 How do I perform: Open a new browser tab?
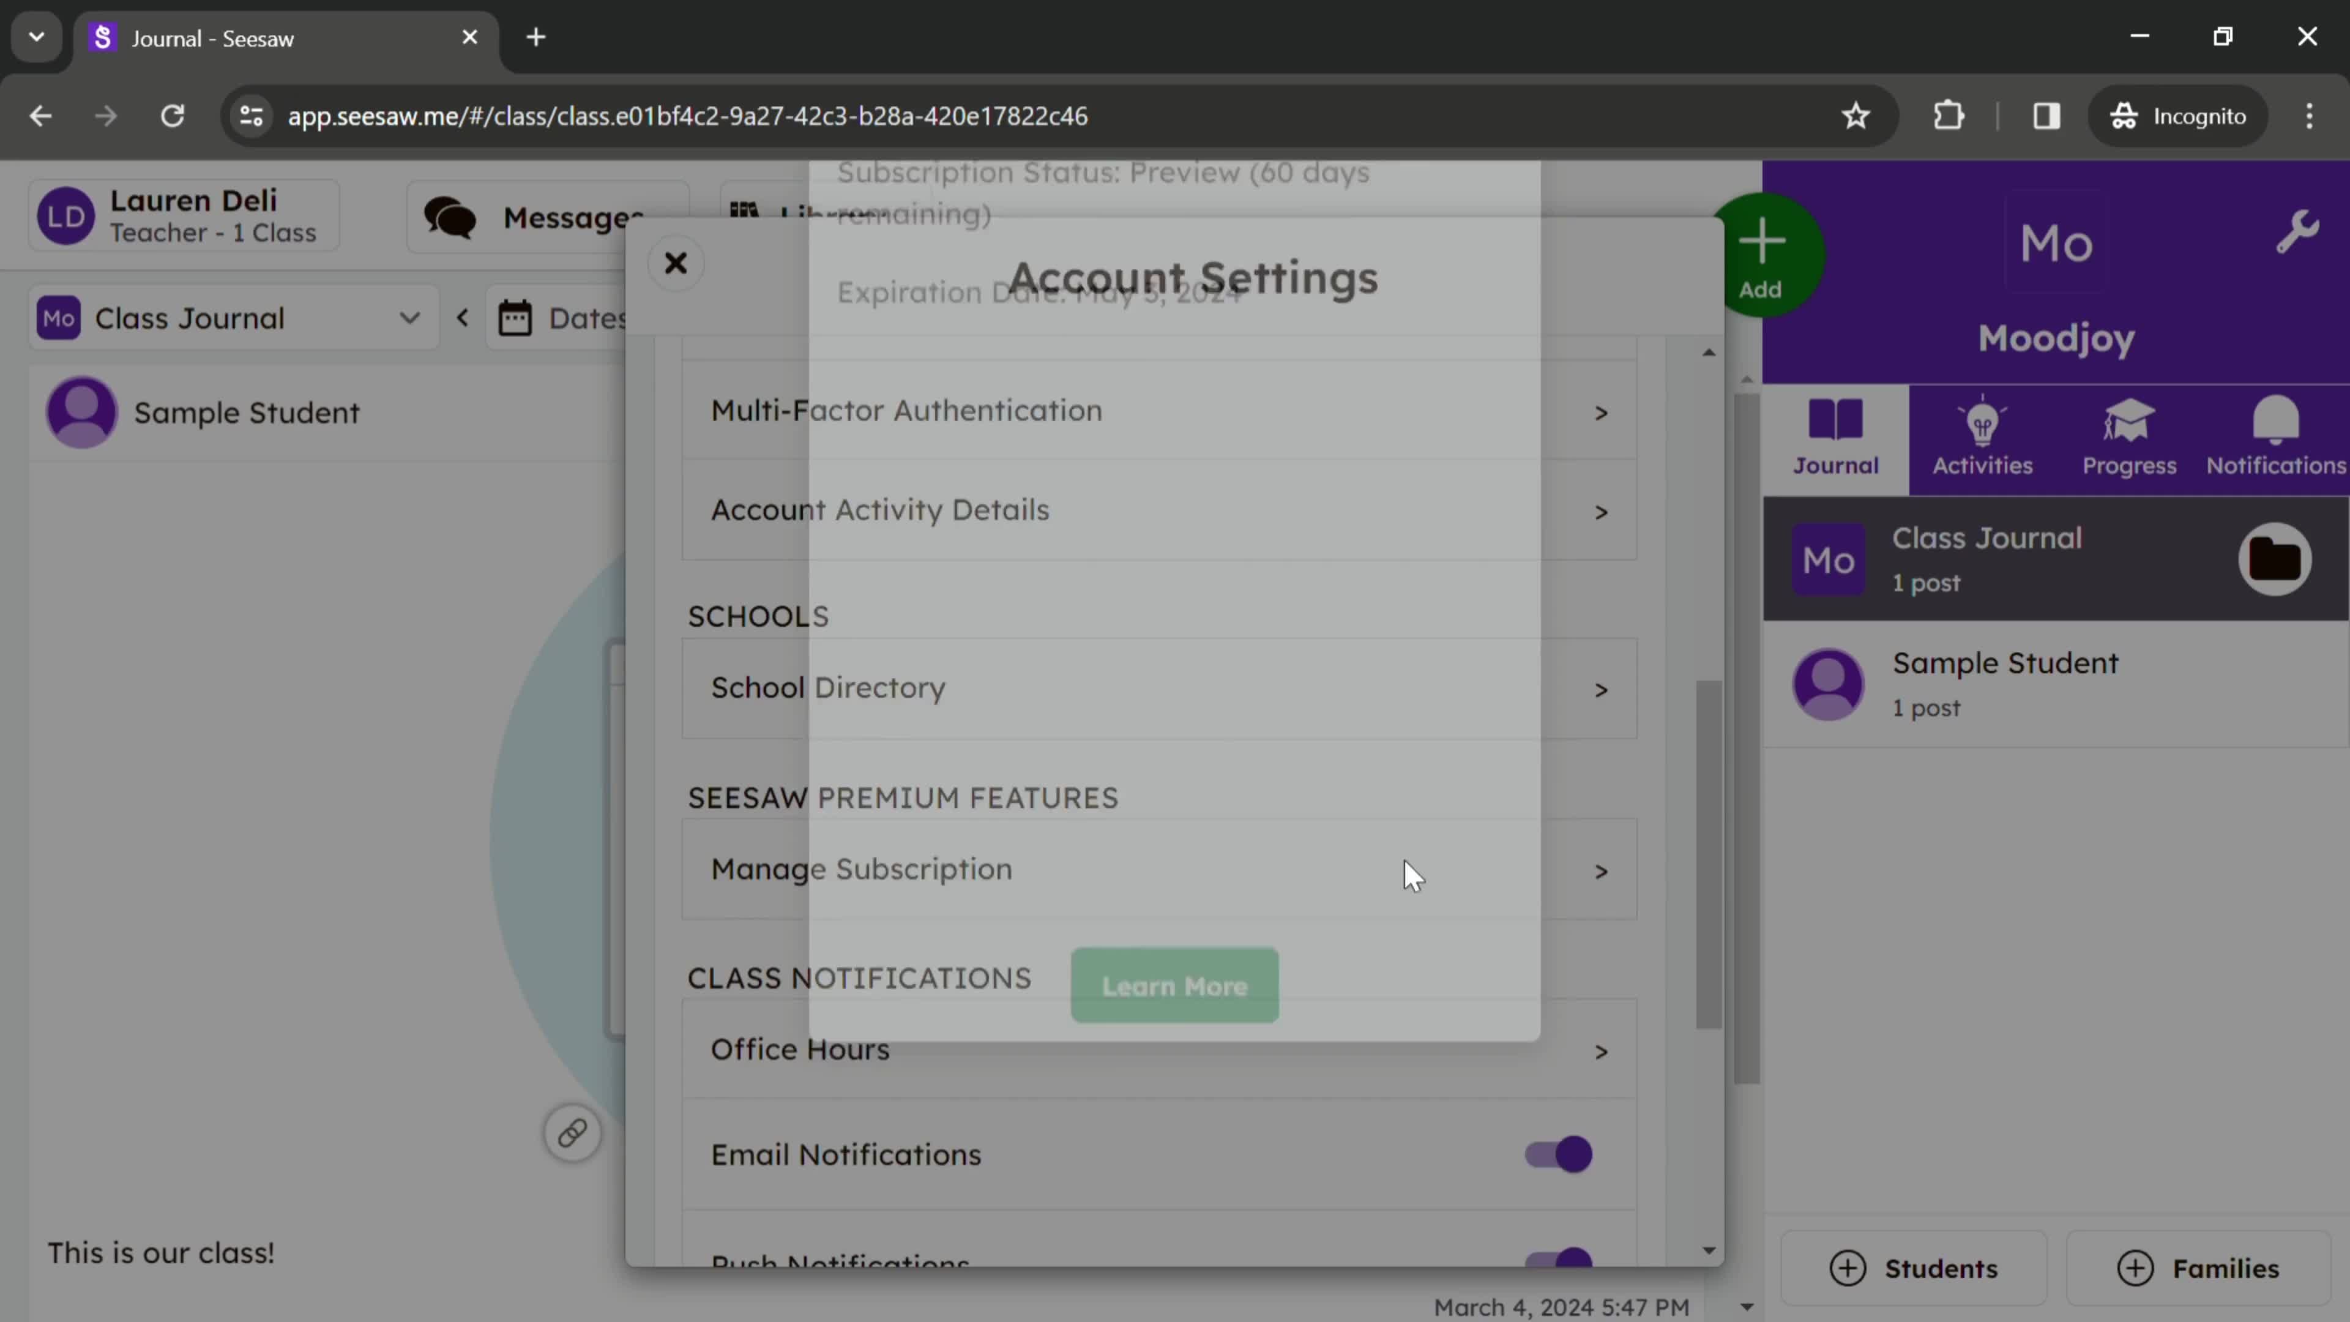[x=537, y=37]
